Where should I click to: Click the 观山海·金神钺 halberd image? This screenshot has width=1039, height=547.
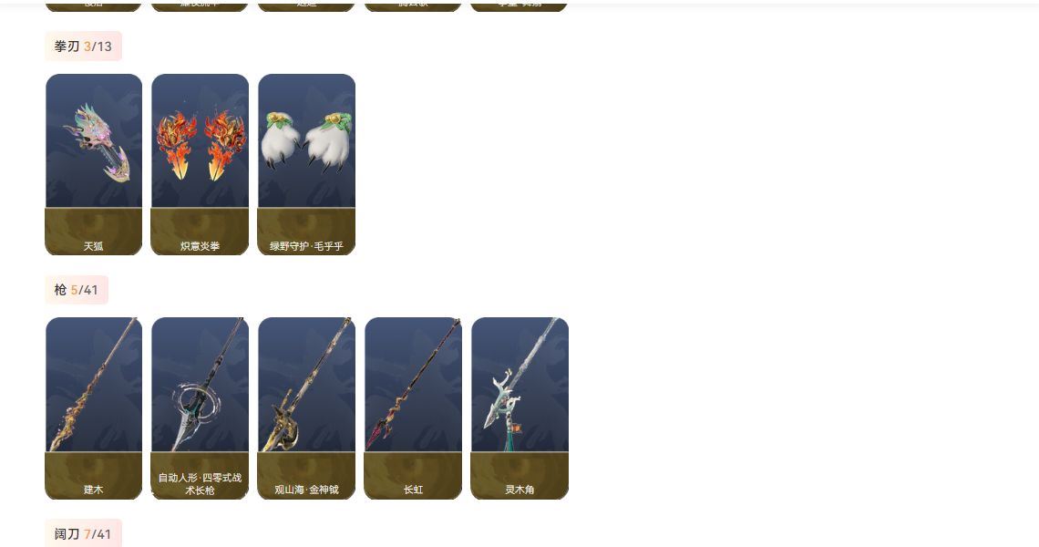point(307,385)
